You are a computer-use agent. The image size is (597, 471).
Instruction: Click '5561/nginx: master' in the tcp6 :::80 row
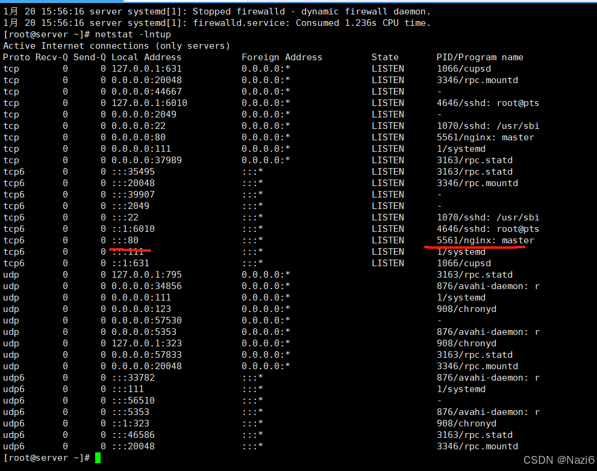486,240
